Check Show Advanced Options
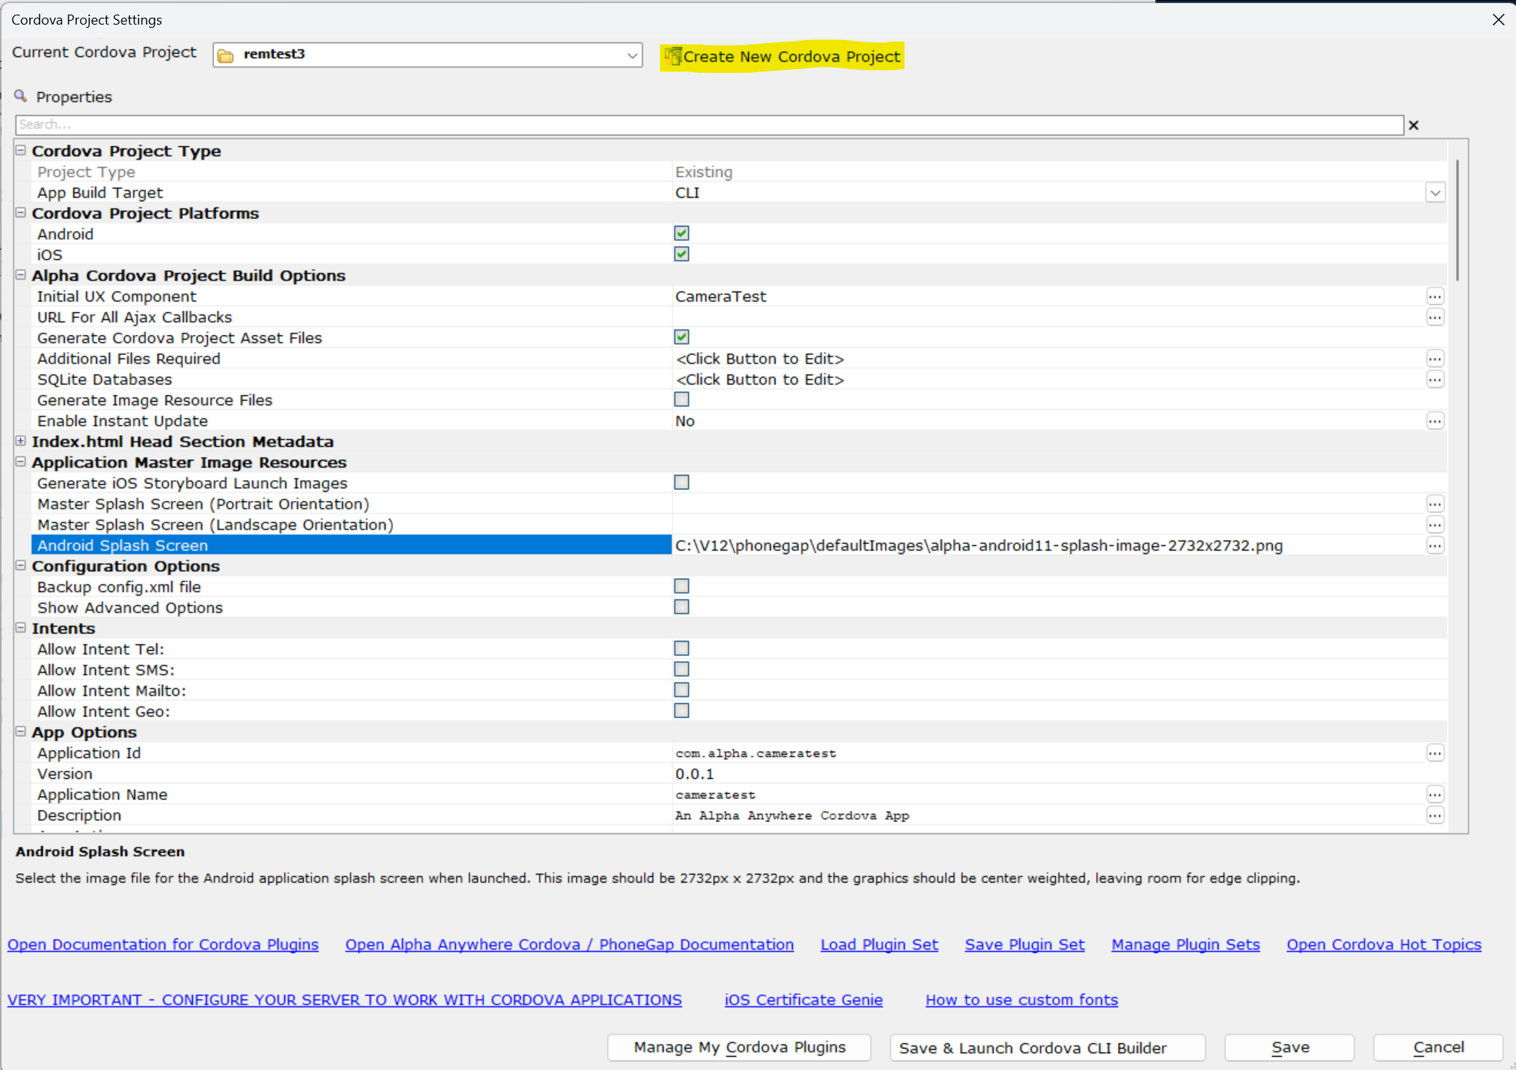Image resolution: width=1516 pixels, height=1070 pixels. pyautogui.click(x=681, y=606)
